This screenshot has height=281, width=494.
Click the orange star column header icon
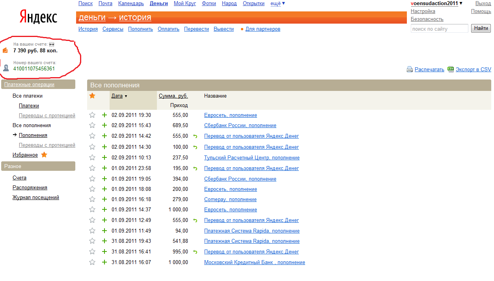(92, 96)
